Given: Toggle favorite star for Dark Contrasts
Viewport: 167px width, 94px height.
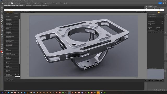Looking at the screenshot, I should click(x=5, y=35).
